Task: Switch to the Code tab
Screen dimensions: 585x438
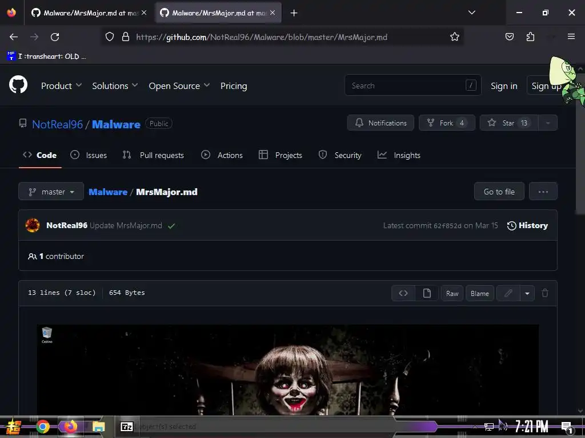Action: tap(40, 155)
